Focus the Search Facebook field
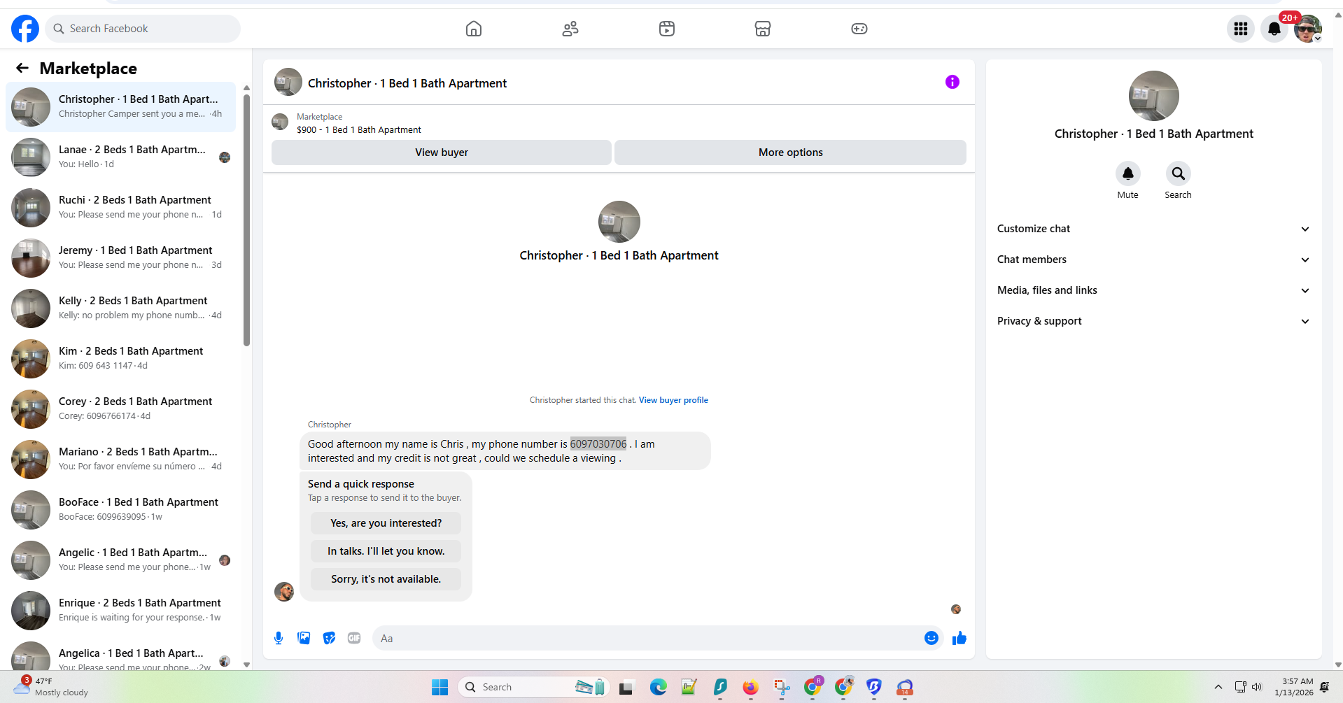The image size is (1343, 703). click(143, 29)
